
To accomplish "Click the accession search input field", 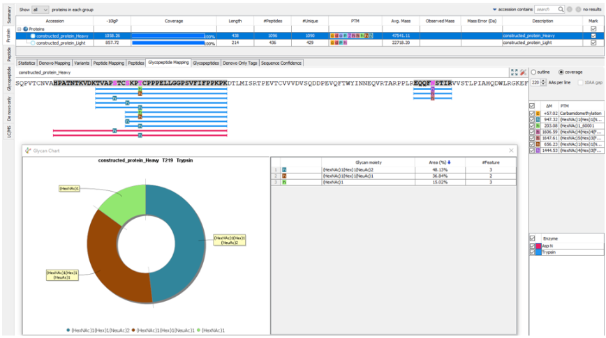I will (x=546, y=10).
